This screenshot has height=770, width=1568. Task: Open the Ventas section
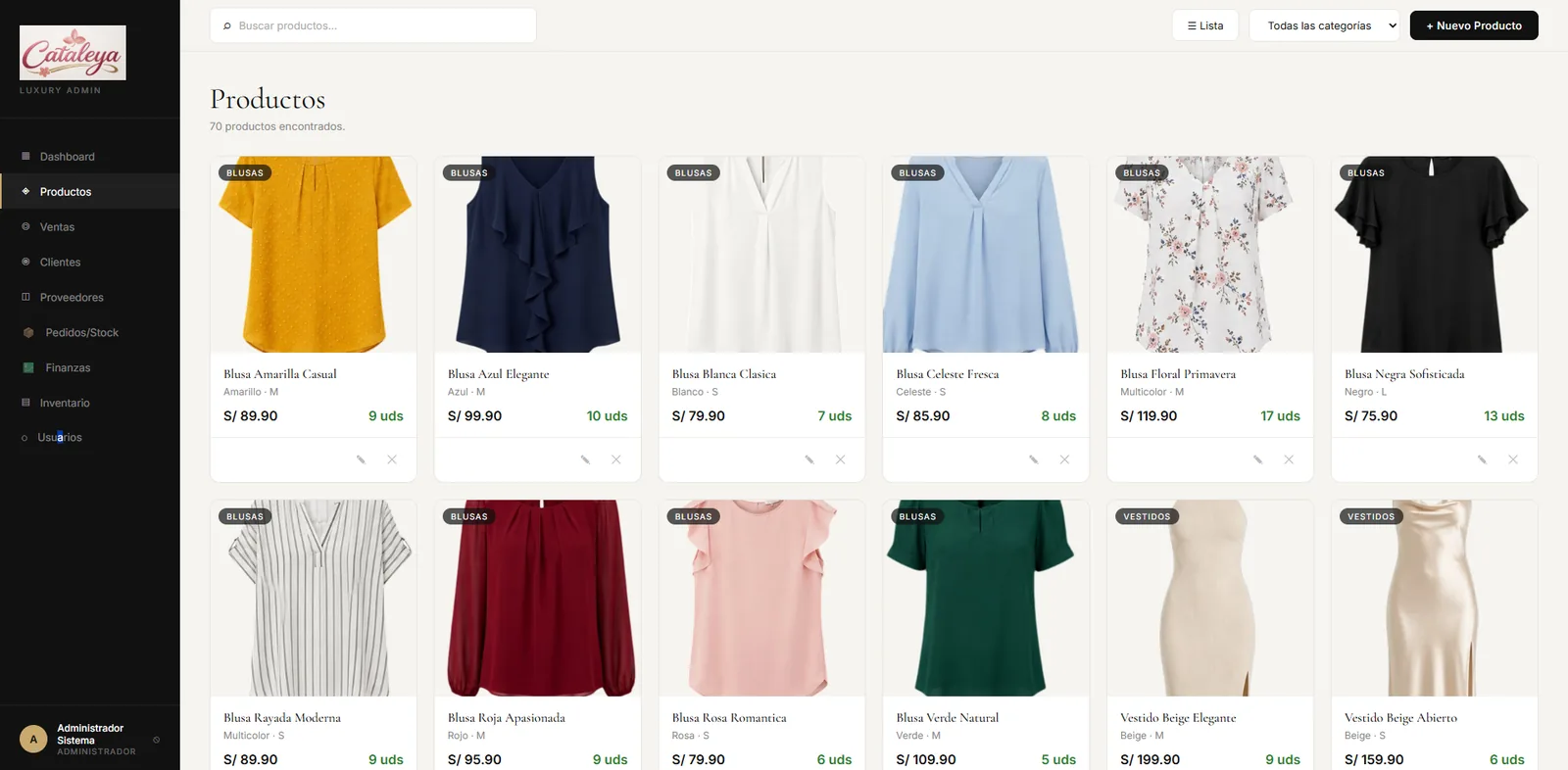click(90, 227)
